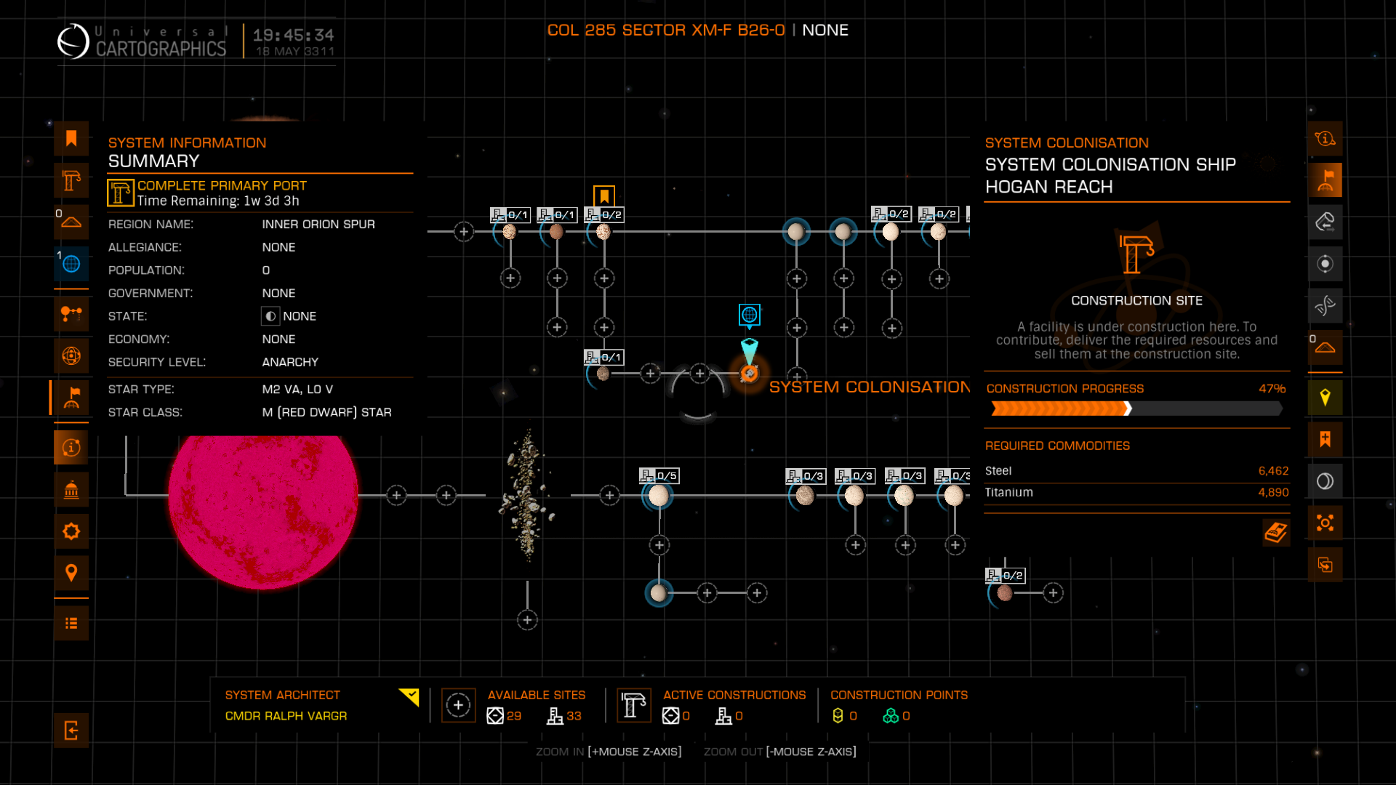1396x785 pixels.
Task: Click the COL 285 SECTOR XM-F B26-0 title
Action: pos(666,30)
